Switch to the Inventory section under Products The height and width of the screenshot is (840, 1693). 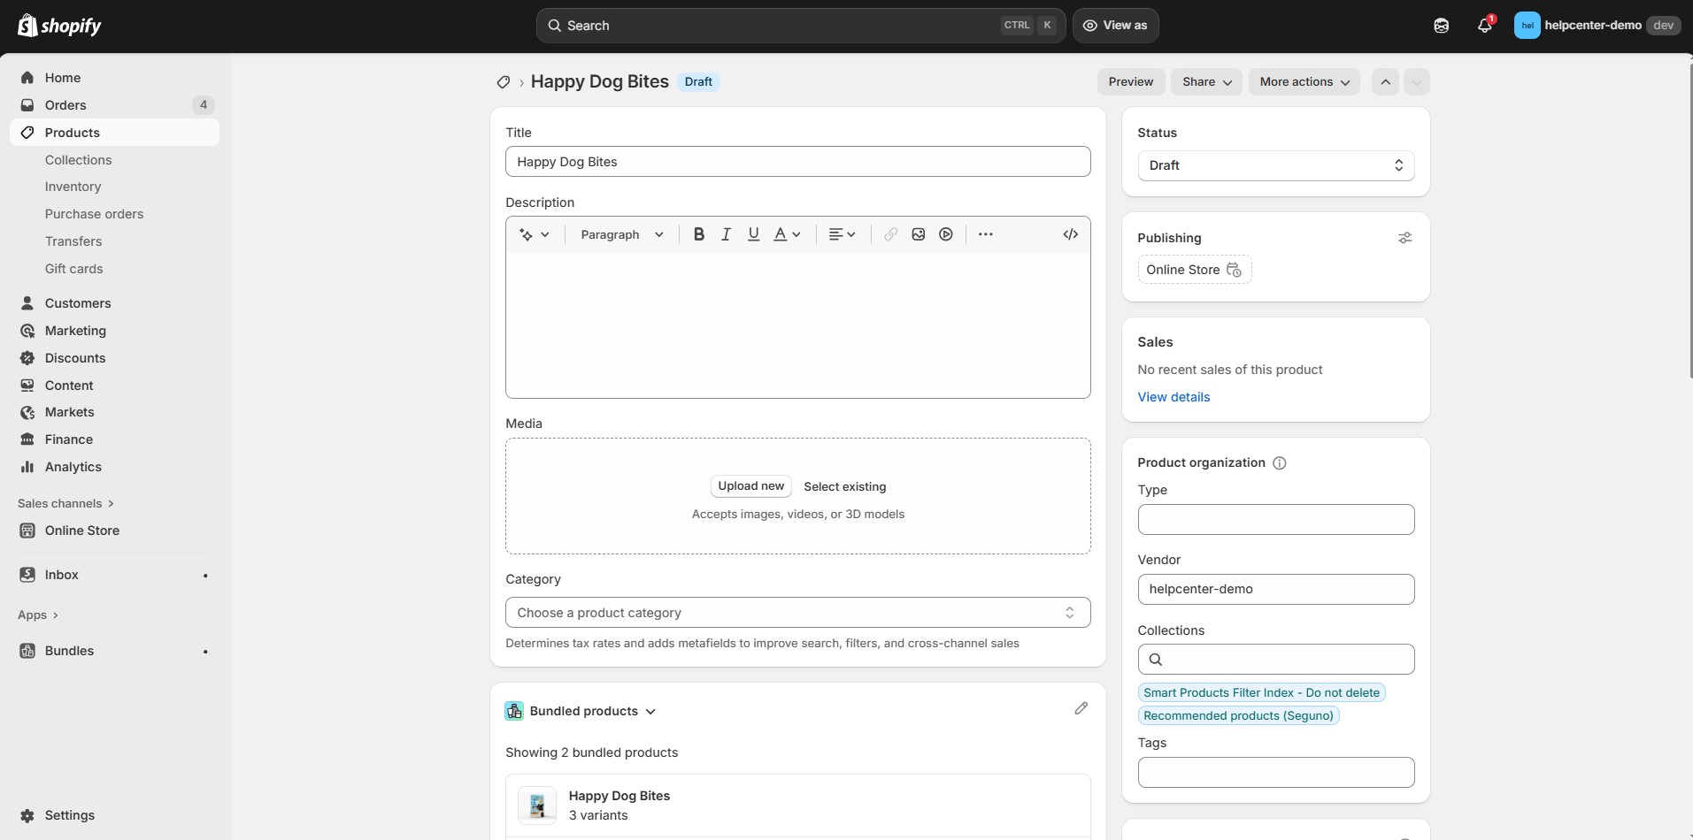[x=73, y=187]
